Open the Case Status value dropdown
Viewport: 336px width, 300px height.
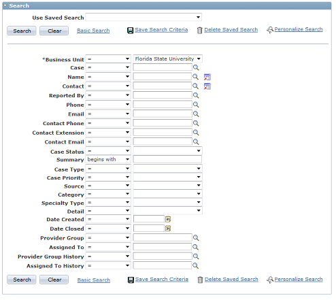tap(167, 151)
